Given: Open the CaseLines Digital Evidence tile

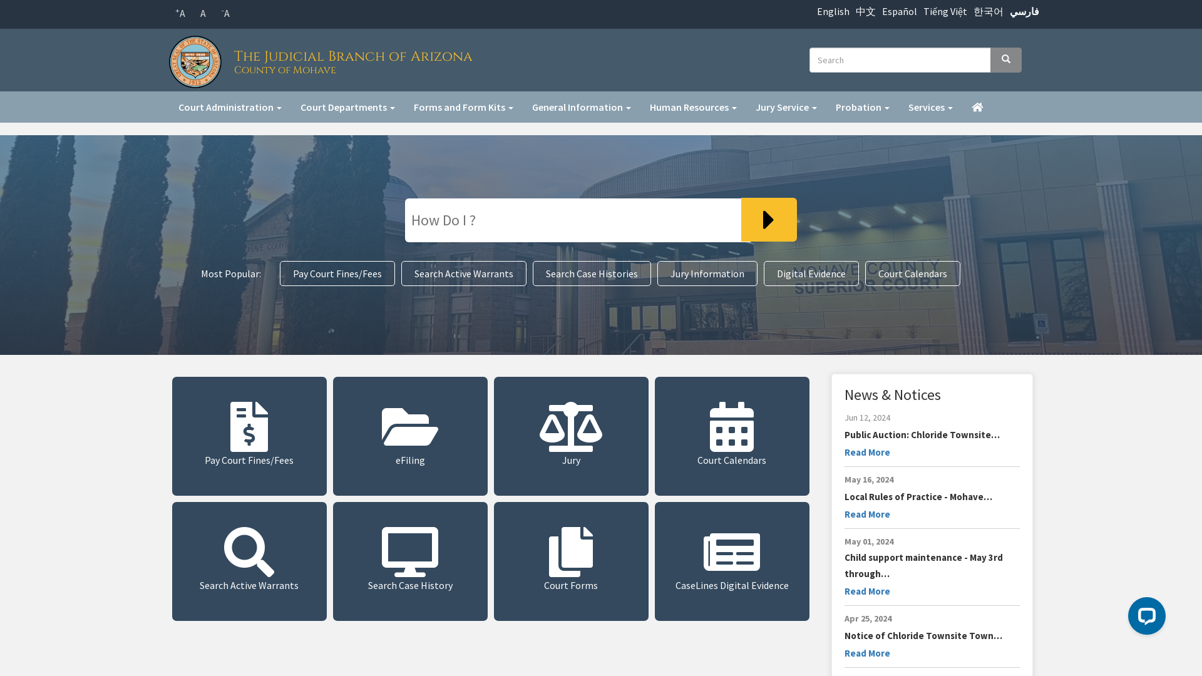Looking at the screenshot, I should point(732,561).
